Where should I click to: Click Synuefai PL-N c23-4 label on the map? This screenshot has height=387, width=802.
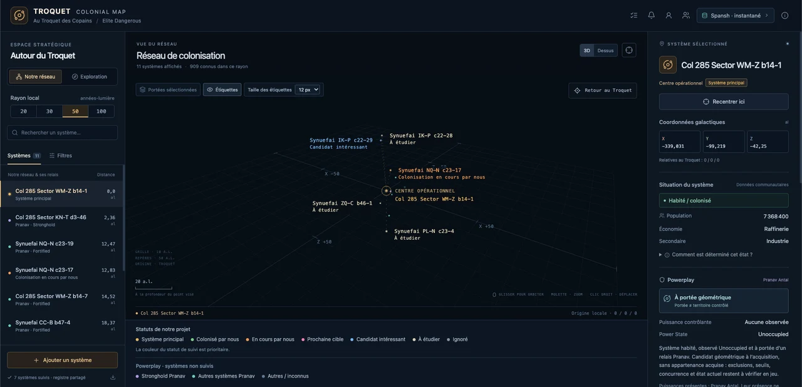(x=424, y=231)
